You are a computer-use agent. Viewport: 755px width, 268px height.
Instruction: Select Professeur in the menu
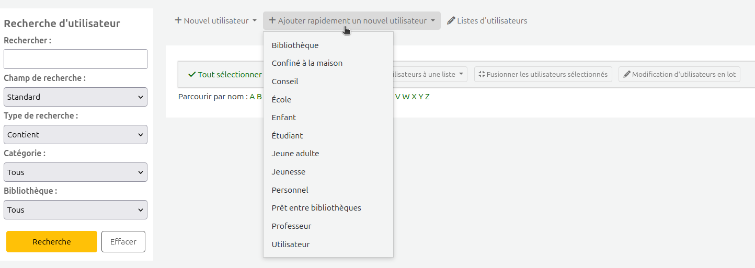pos(328,226)
